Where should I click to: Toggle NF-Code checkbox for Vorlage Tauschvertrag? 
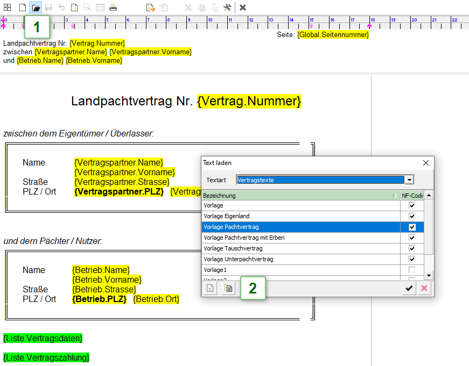pyautogui.click(x=412, y=248)
